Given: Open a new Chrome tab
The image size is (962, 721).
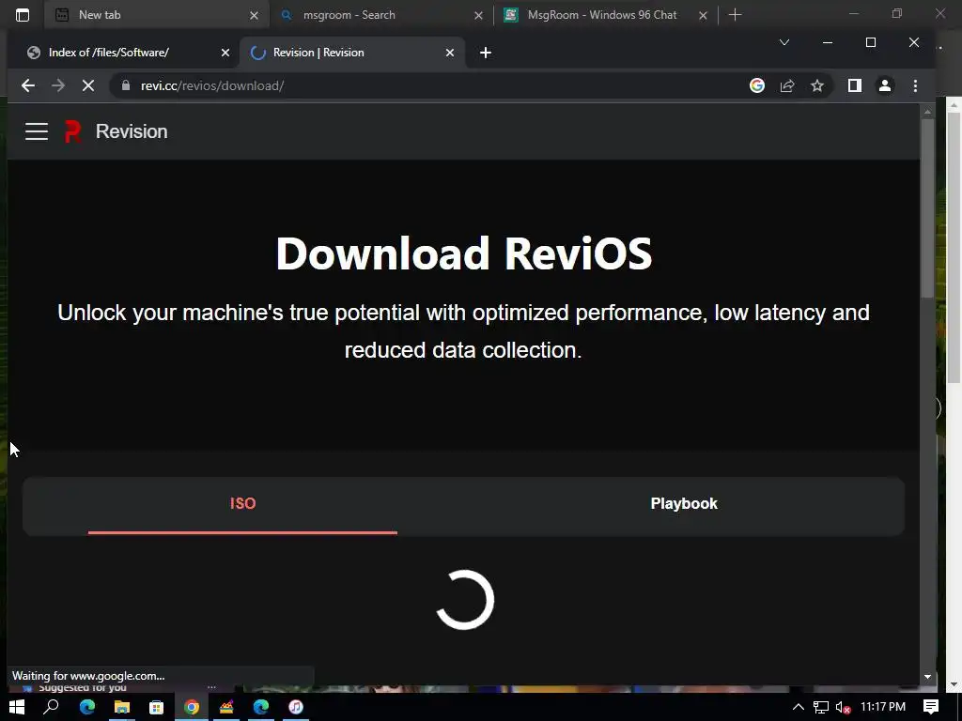Looking at the screenshot, I should 486,53.
